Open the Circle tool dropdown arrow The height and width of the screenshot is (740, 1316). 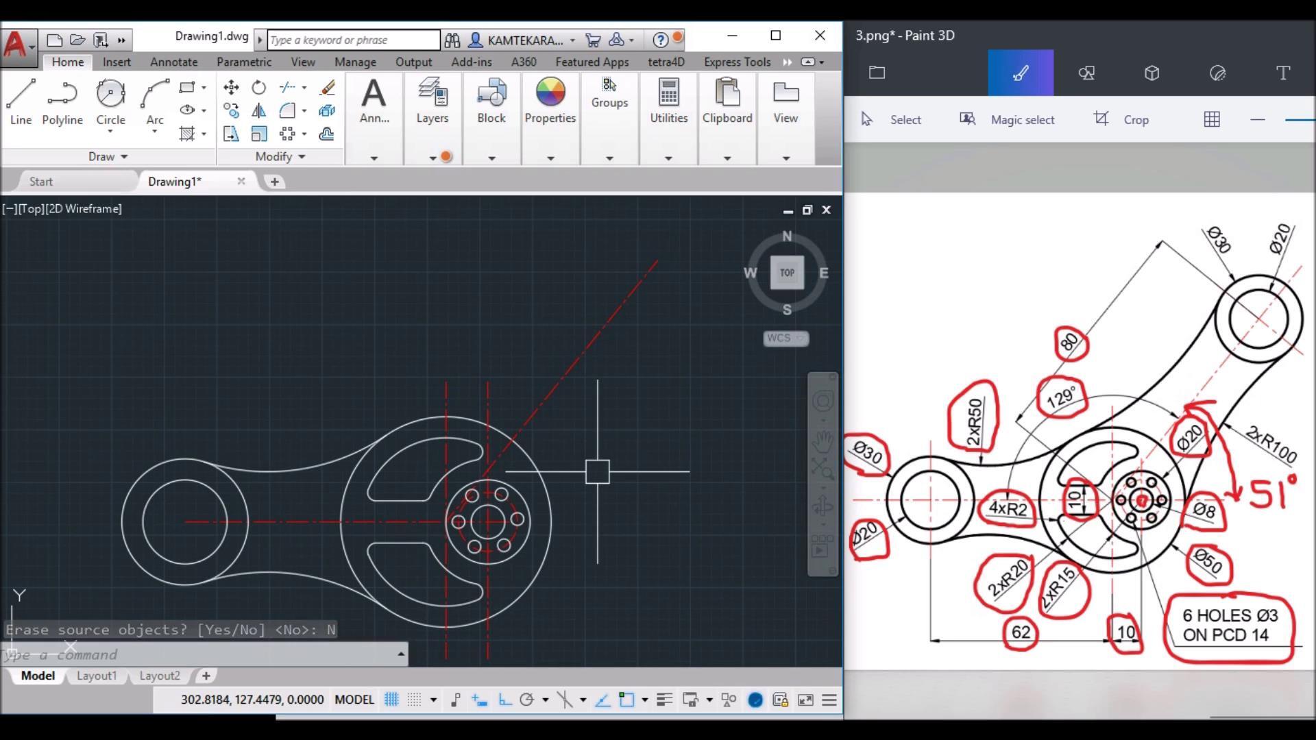110,131
